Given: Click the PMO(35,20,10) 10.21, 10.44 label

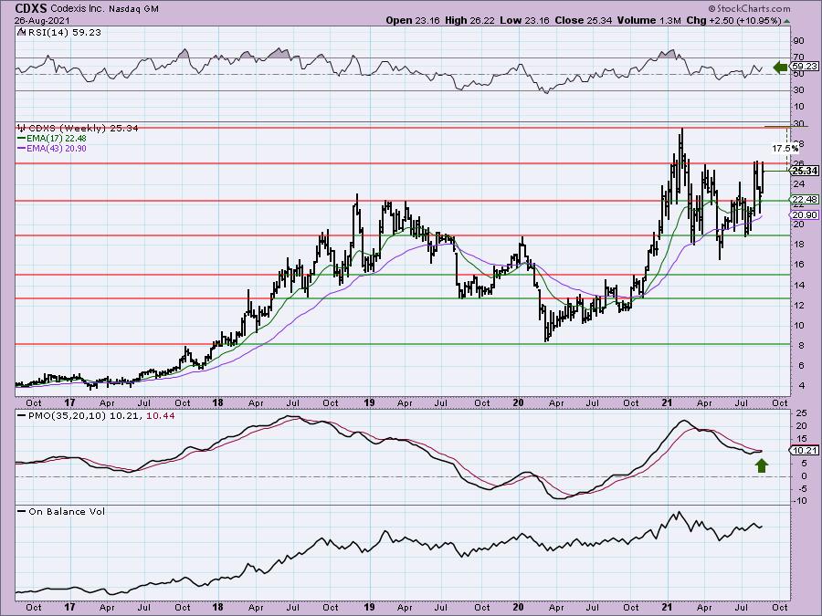Looking at the screenshot, I should pos(101,416).
